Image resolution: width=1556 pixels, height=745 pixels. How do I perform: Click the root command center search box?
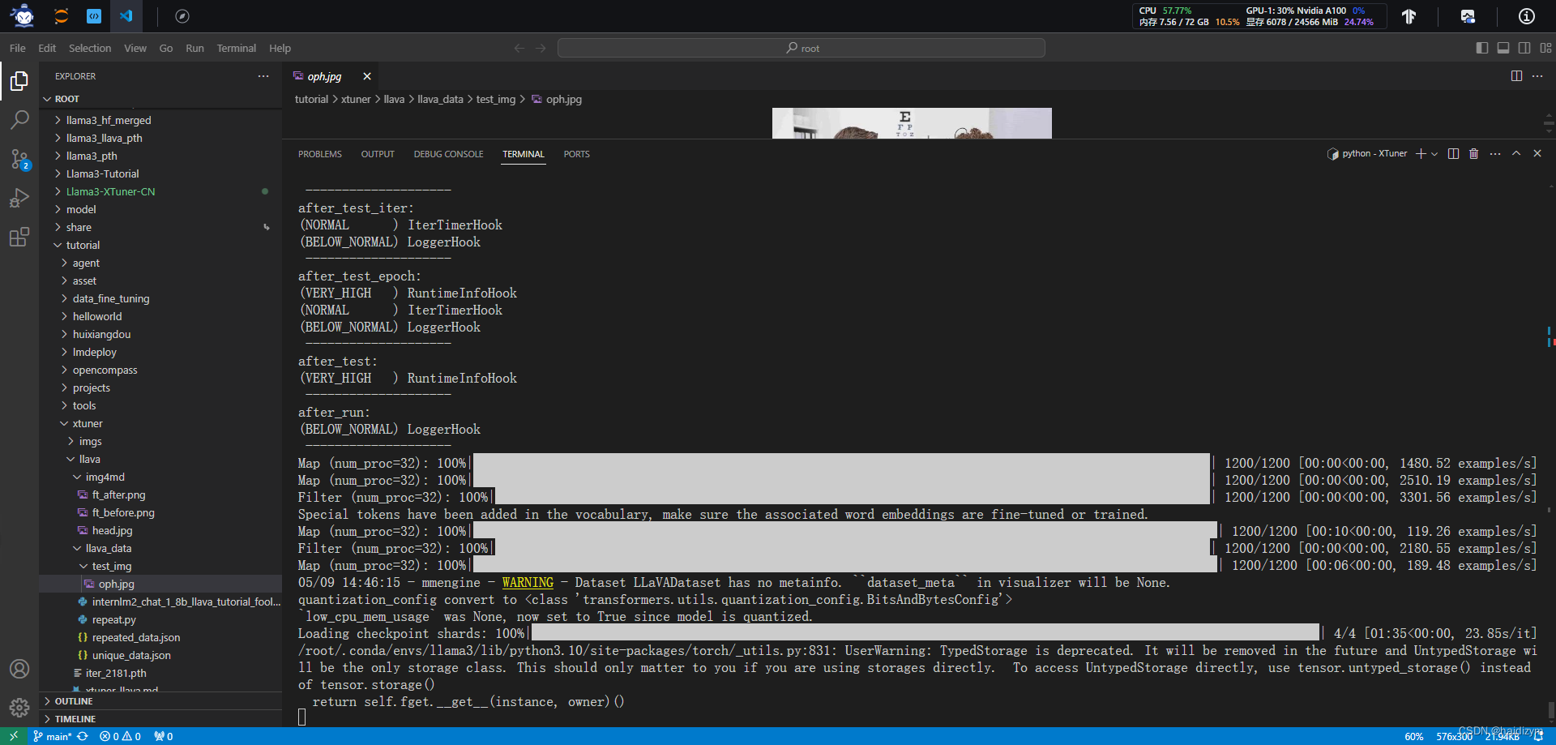click(x=802, y=48)
